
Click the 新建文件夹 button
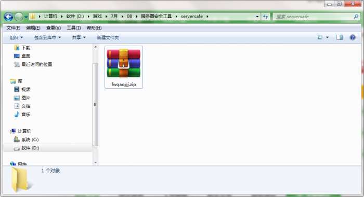coord(108,37)
